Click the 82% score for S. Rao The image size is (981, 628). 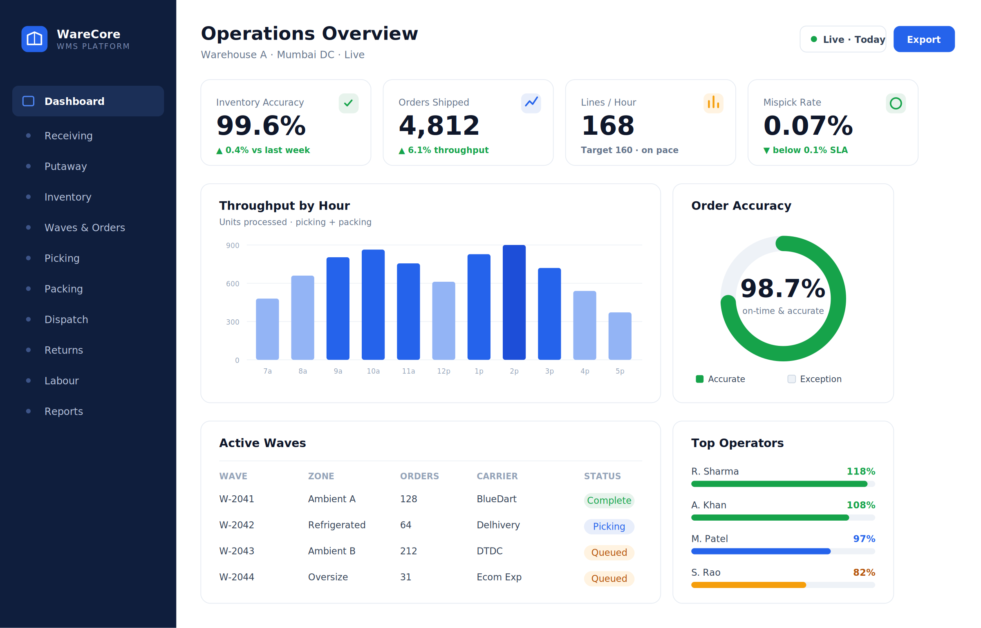864,572
